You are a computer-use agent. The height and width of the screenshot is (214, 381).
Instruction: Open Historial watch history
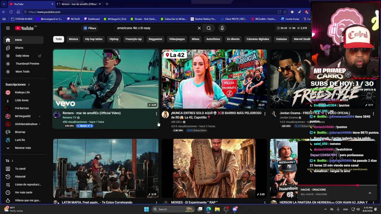[x=23, y=177]
